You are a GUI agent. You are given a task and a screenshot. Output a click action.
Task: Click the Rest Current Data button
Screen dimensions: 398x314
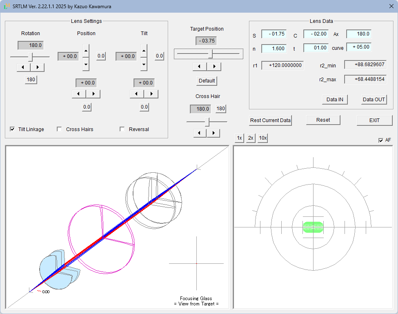(x=270, y=120)
